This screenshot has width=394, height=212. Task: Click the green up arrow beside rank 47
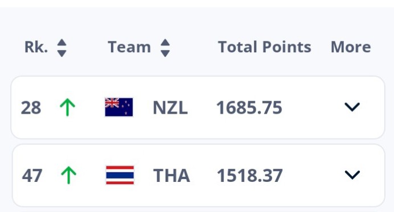(68, 175)
